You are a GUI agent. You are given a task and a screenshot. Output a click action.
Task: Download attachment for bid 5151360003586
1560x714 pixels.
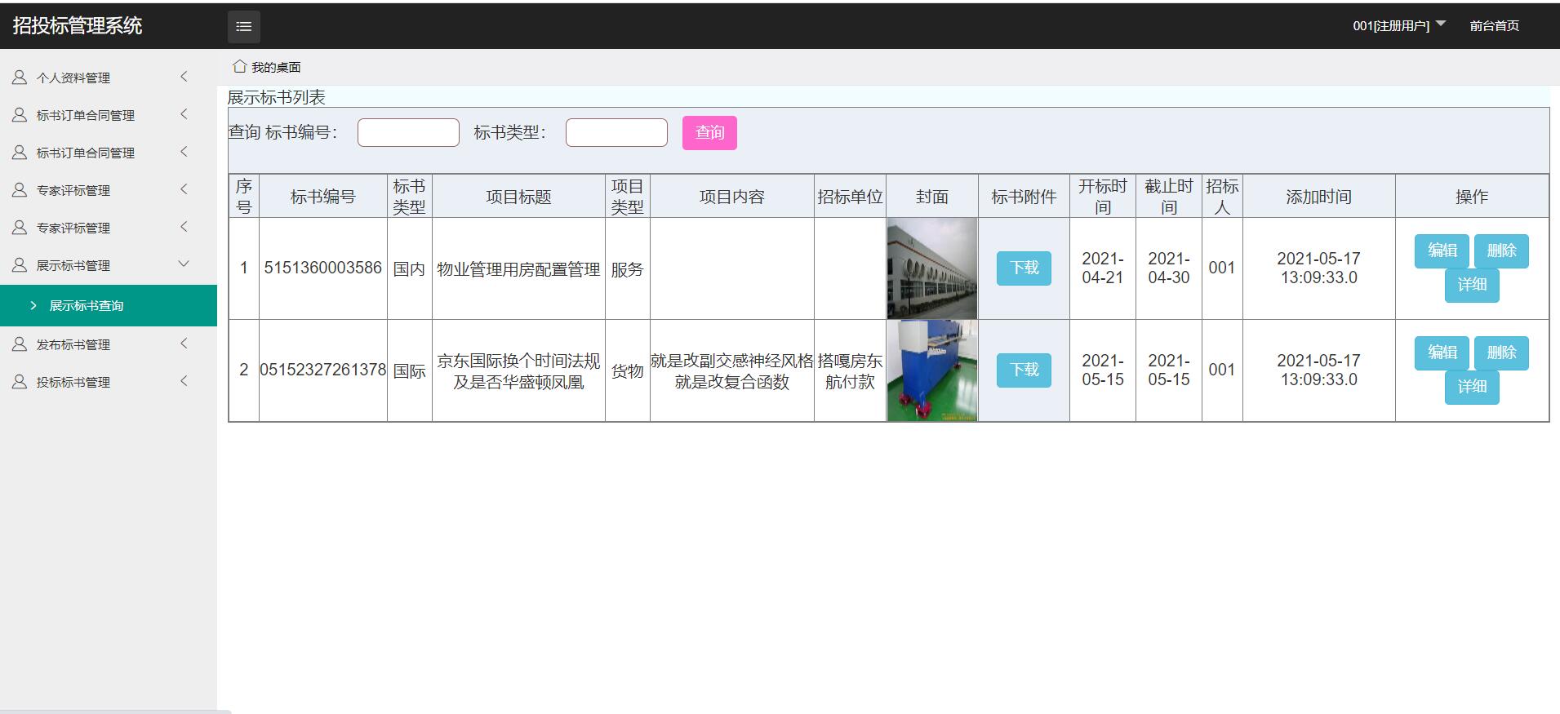[x=1024, y=268]
